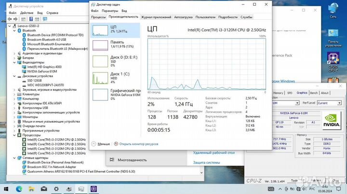The height and width of the screenshot is (194, 347).
Task: Switch to the Подробности tab
Action: point(228,17)
